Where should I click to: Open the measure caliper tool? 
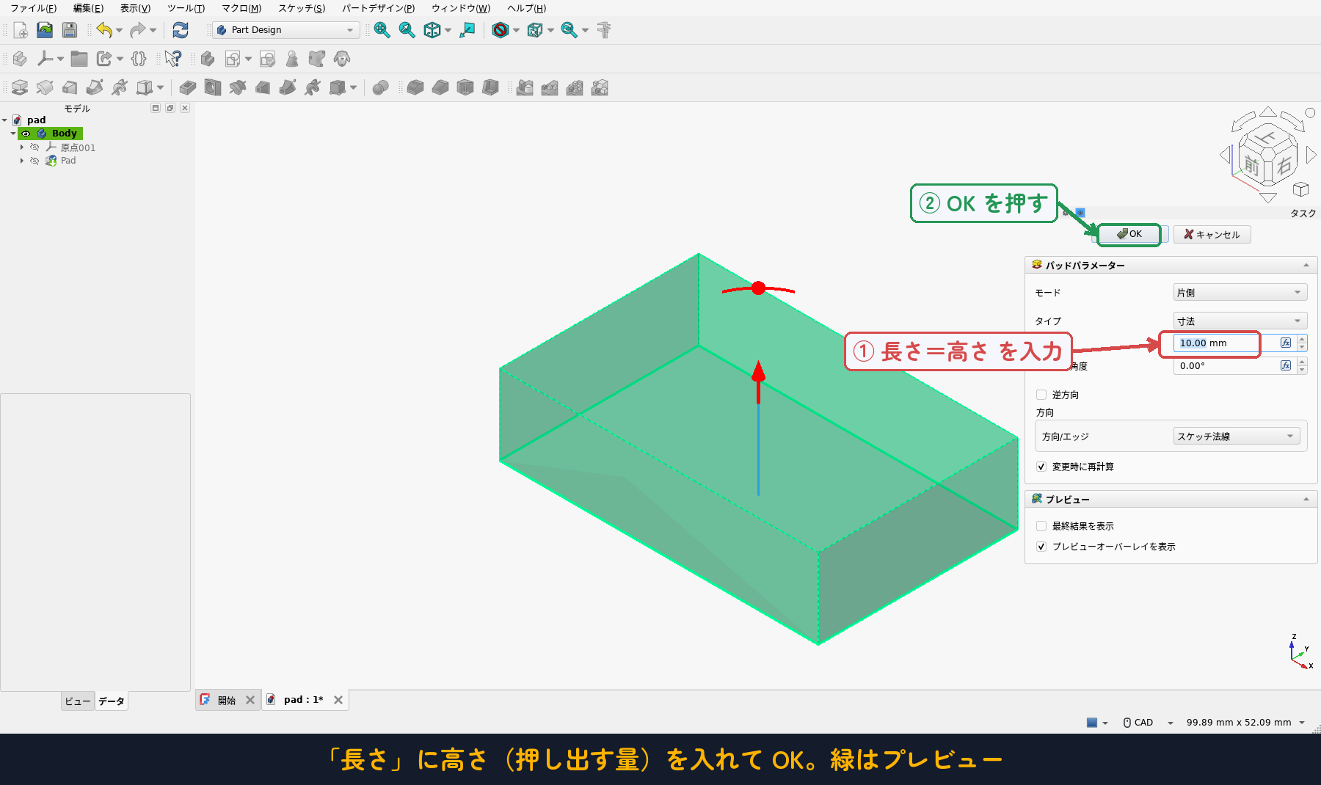click(604, 30)
